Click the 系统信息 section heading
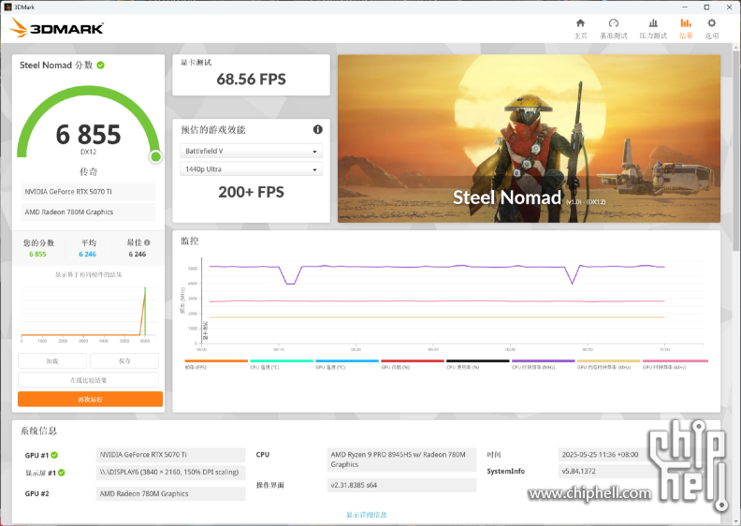 38,431
